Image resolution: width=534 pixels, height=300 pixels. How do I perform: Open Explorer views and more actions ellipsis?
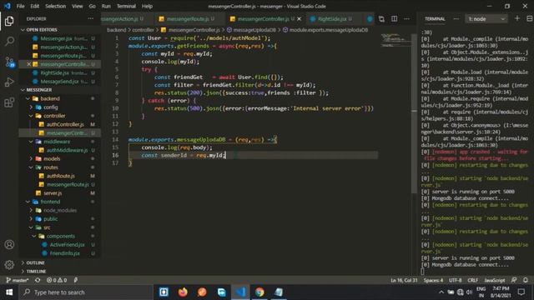[x=91, y=18]
